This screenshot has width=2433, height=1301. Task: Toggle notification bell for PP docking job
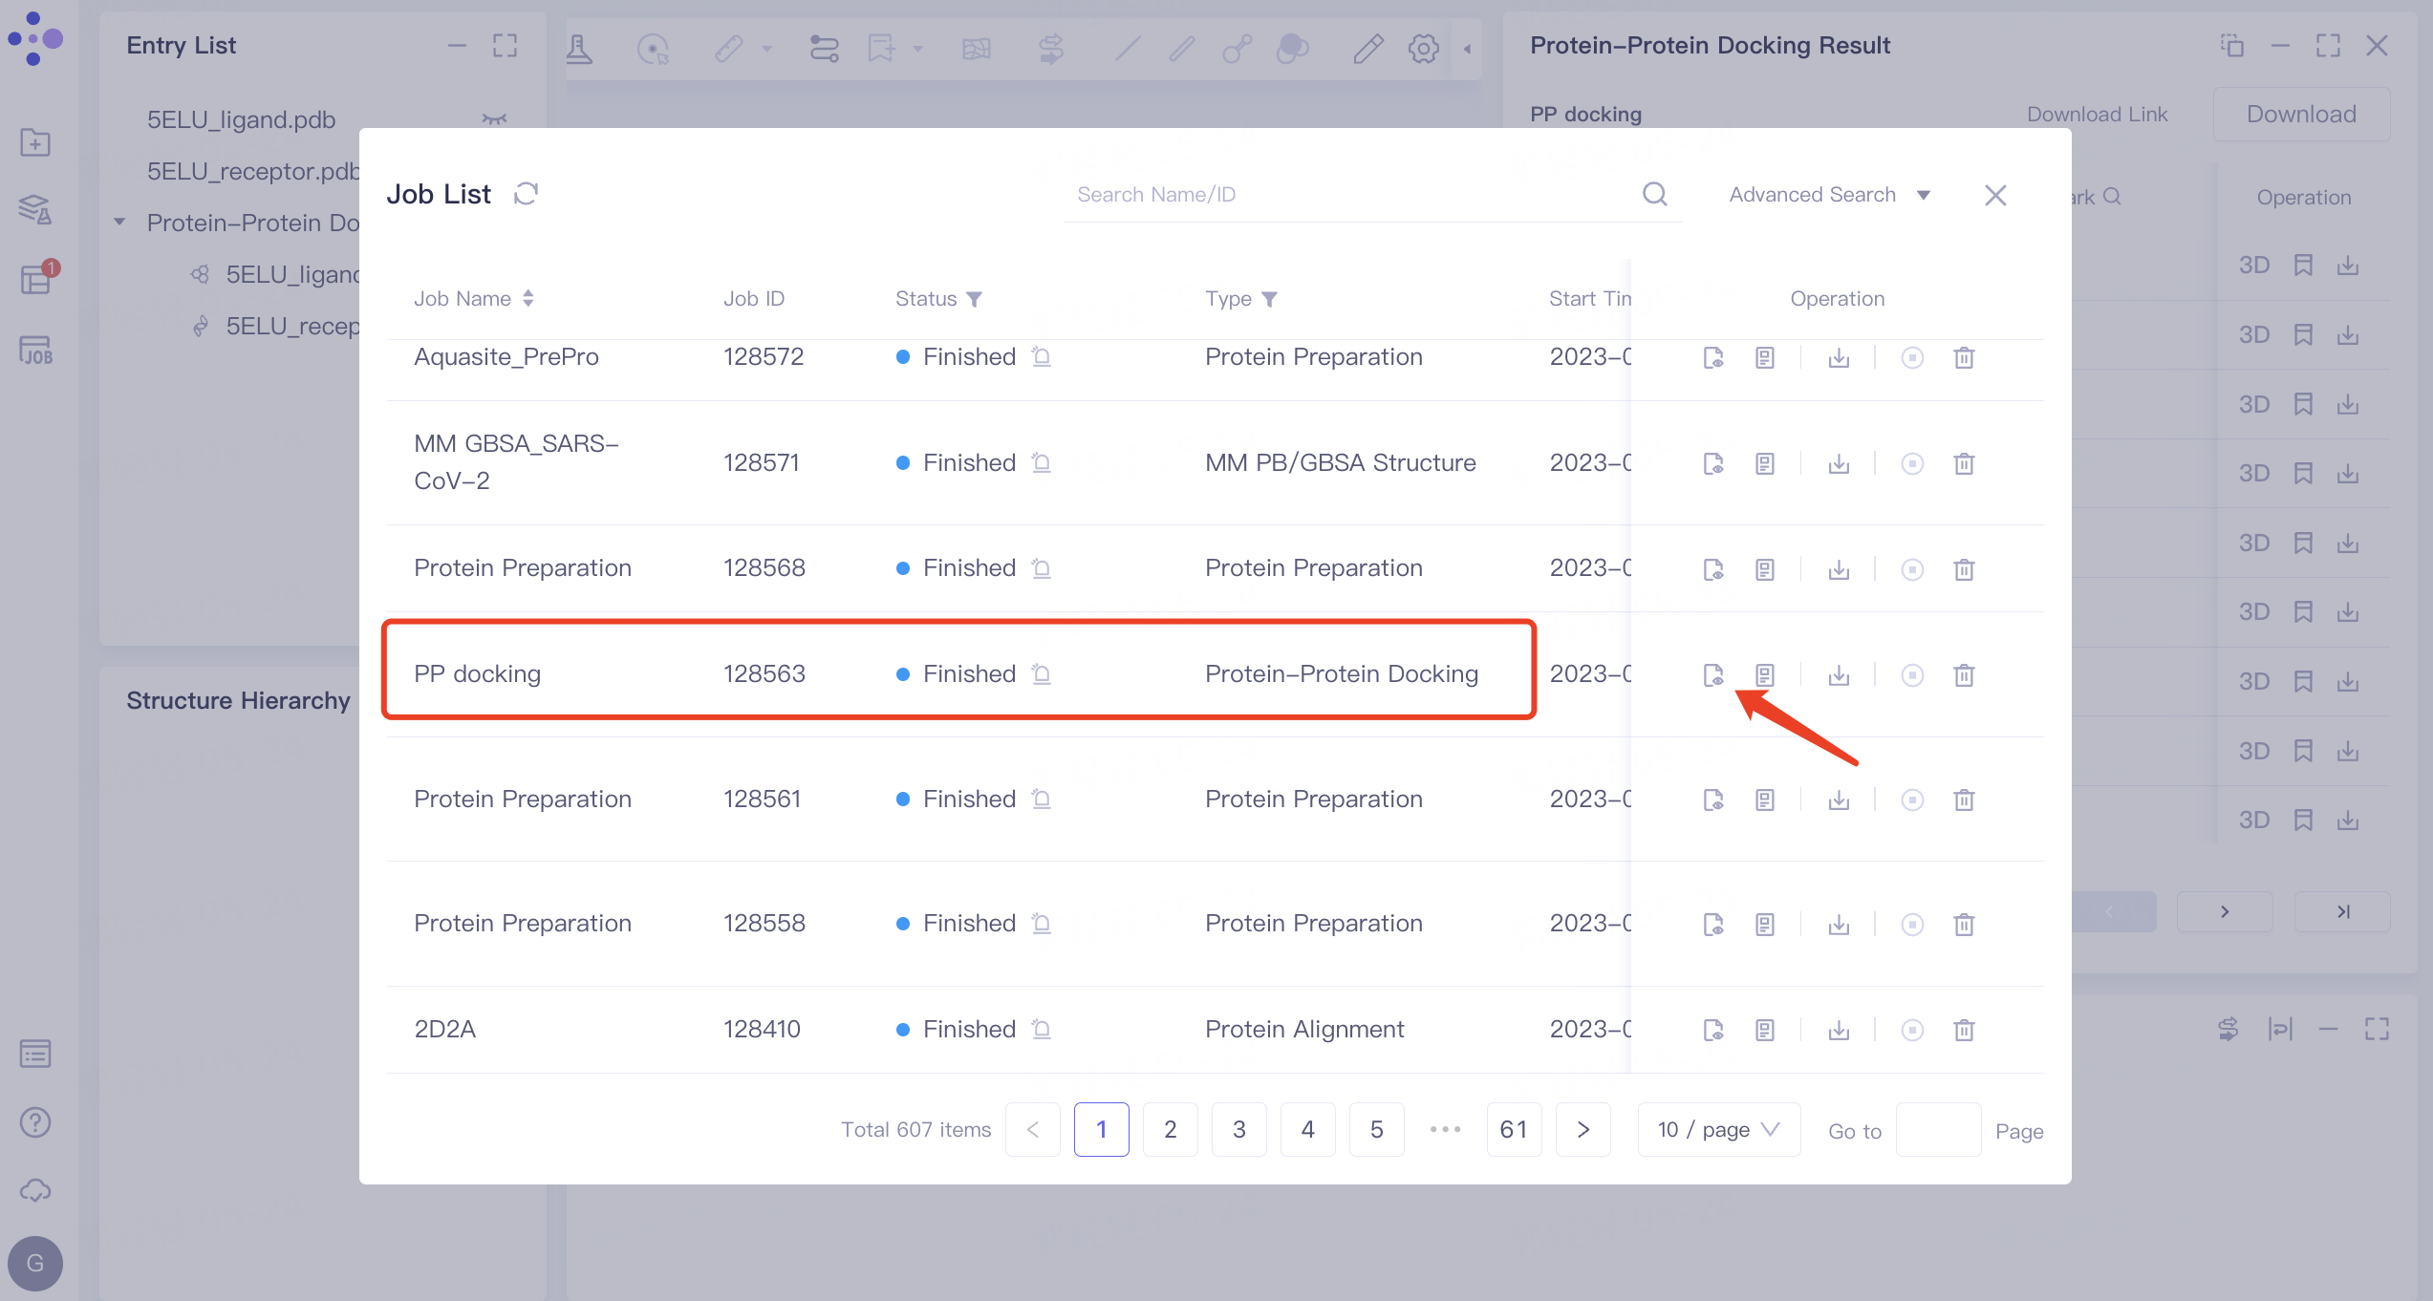1042,674
